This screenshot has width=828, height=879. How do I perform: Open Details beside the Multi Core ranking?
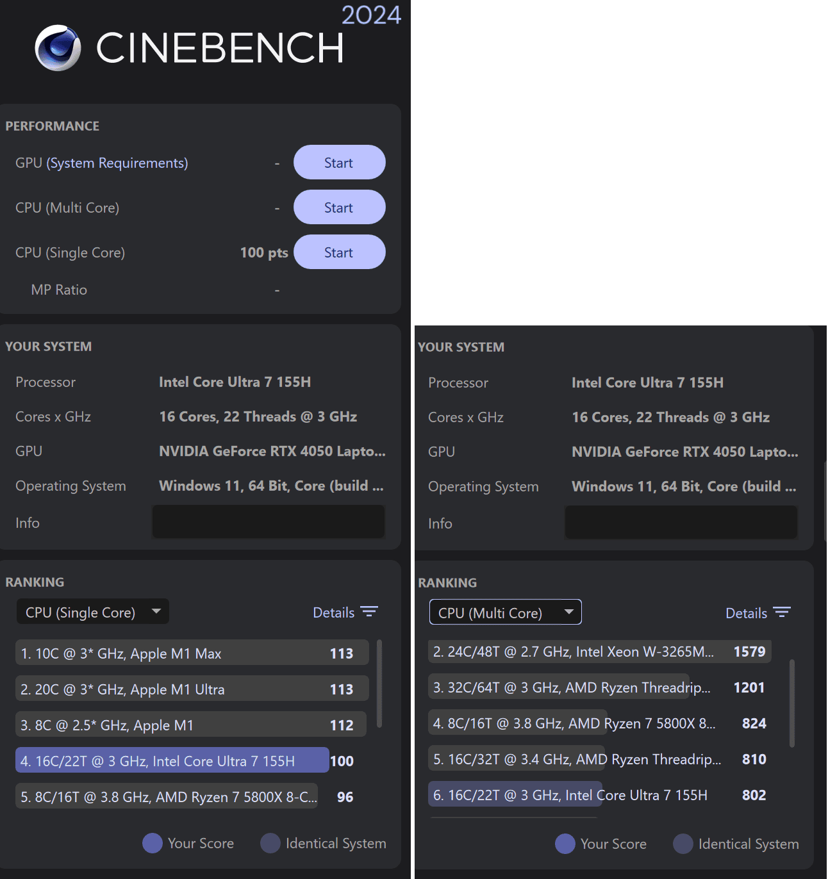[746, 613]
